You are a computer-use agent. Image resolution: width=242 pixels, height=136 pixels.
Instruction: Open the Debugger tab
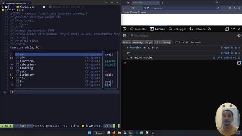[x=177, y=29]
